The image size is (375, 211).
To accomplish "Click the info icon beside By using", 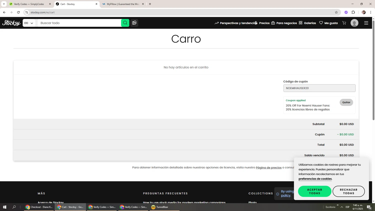I will [x=277, y=194].
